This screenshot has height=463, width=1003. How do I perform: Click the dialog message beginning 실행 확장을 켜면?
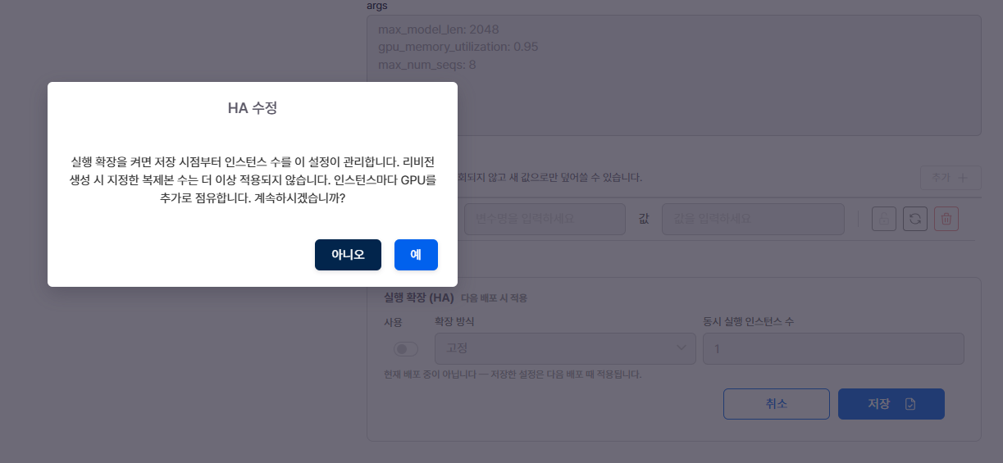[x=253, y=179]
